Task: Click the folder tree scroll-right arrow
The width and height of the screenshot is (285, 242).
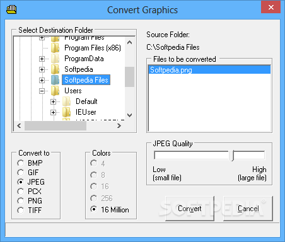Action: pos(119,125)
